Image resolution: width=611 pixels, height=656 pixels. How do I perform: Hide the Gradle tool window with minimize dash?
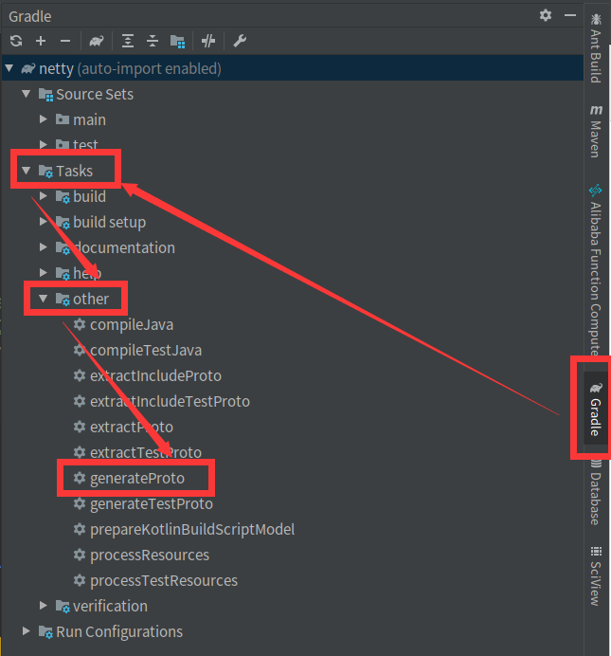pyautogui.click(x=570, y=15)
